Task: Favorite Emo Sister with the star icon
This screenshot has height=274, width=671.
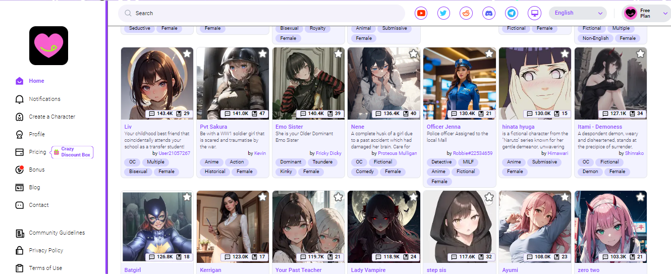Action: (338, 53)
